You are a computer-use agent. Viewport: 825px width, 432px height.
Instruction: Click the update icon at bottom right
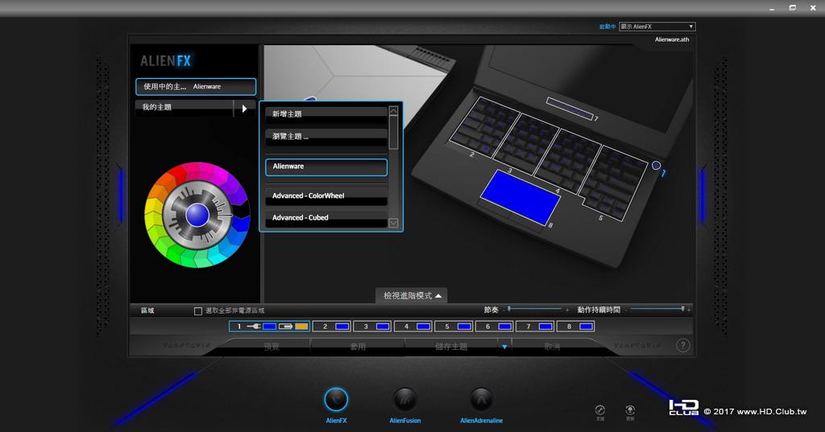tap(630, 410)
